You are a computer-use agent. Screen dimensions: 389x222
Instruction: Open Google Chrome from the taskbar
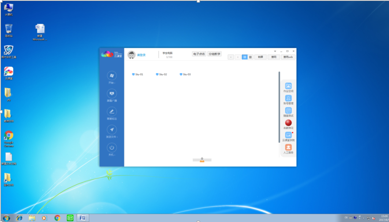[x=57, y=218]
